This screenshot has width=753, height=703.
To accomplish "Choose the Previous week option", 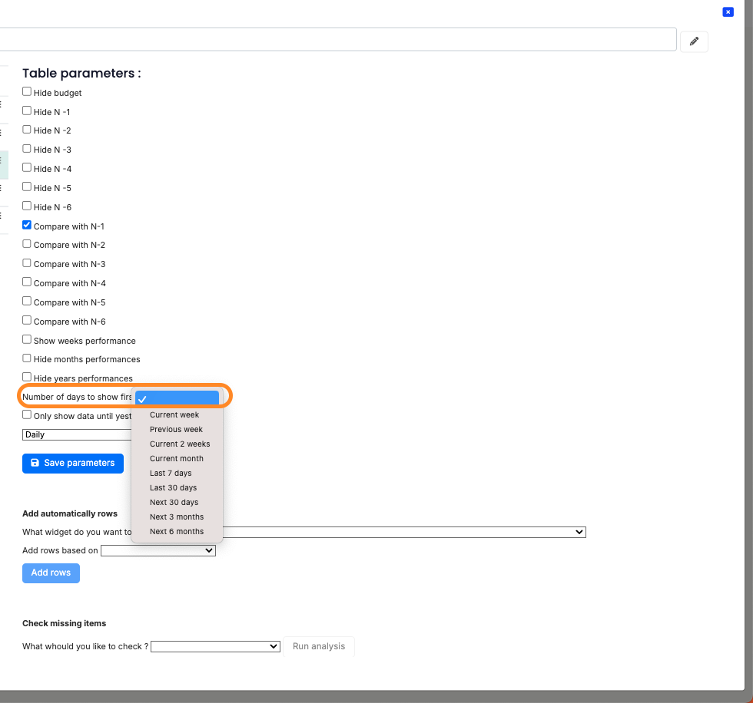I will pyautogui.click(x=176, y=430).
